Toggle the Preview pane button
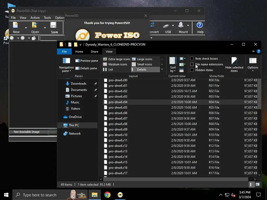 [x=87, y=61]
